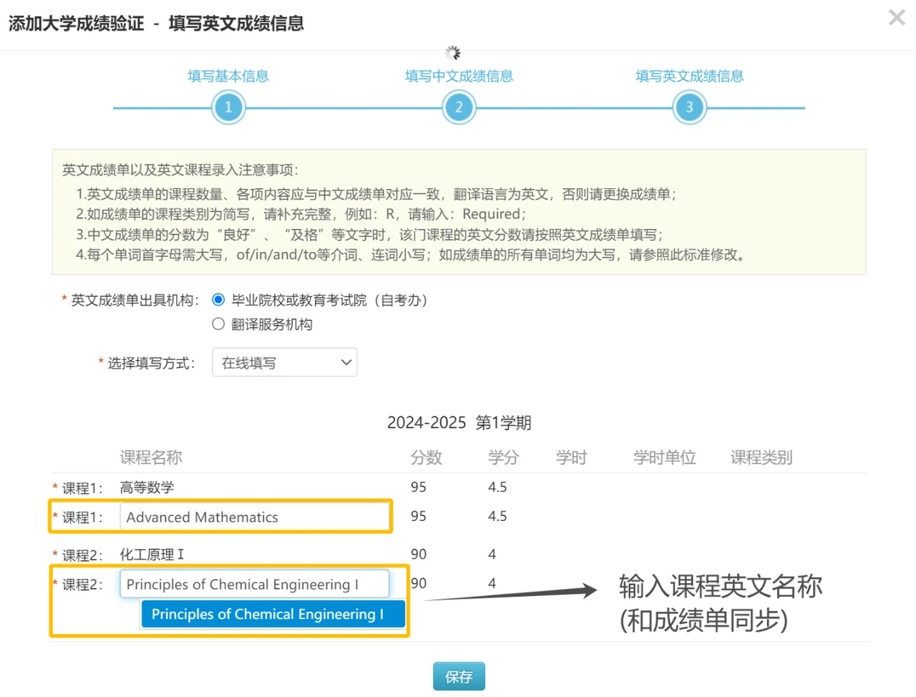
Task: Focus the Principles of Chemical Engineering input
Action: [254, 584]
